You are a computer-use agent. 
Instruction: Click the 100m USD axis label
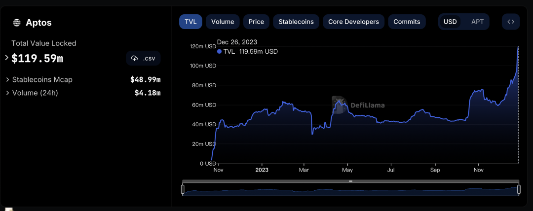click(203, 66)
